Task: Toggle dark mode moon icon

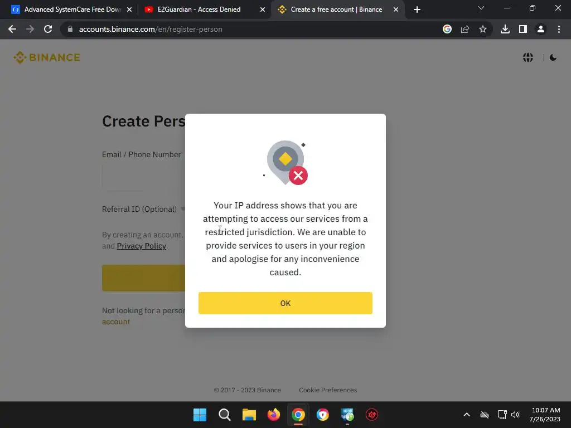Action: click(x=553, y=57)
